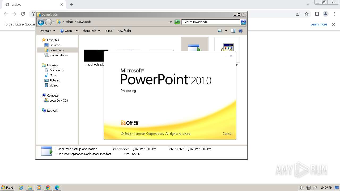Toggle the preview pane
The width and height of the screenshot is (340, 191).
tap(233, 31)
